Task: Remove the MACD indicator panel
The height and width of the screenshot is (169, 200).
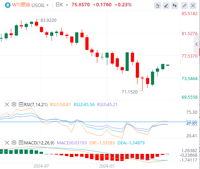Action: pos(7,143)
